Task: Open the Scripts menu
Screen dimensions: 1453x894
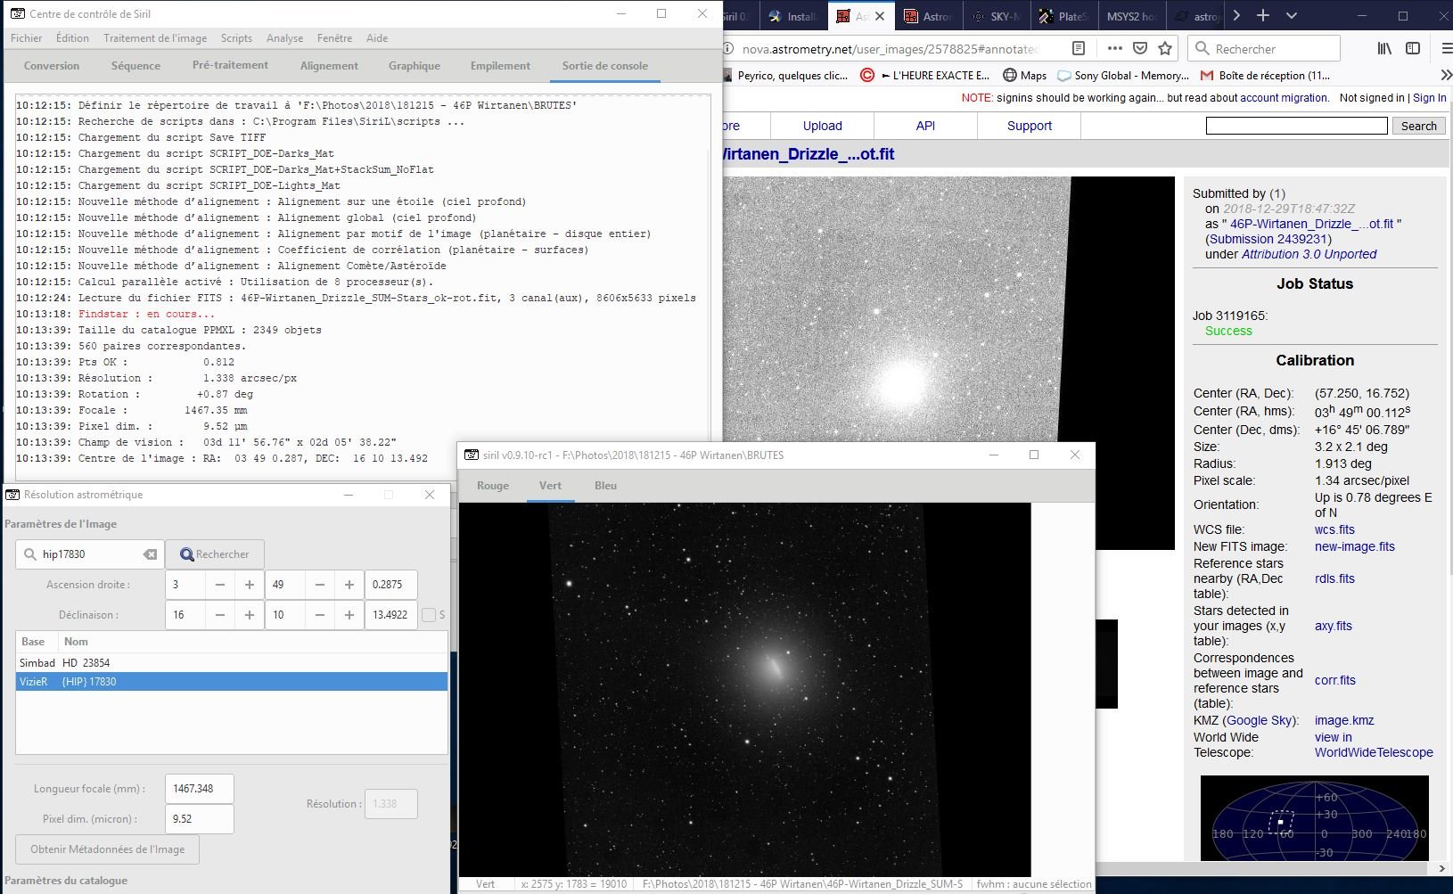Action: coord(236,38)
